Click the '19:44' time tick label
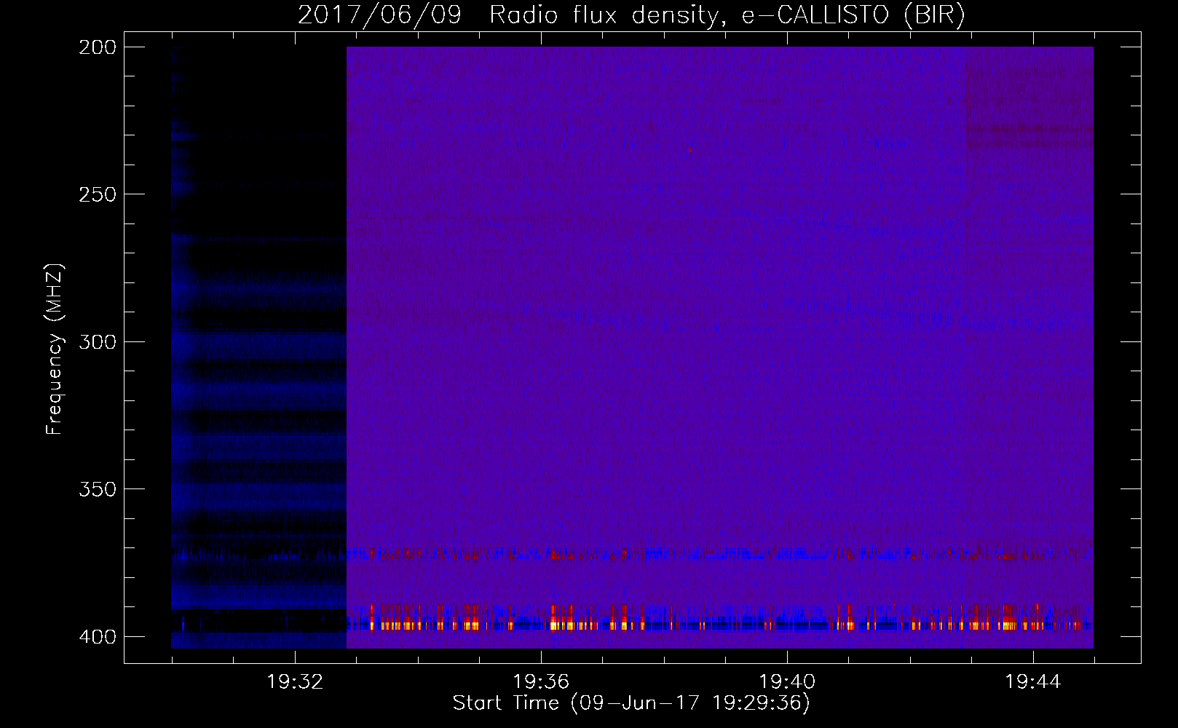 [1032, 682]
